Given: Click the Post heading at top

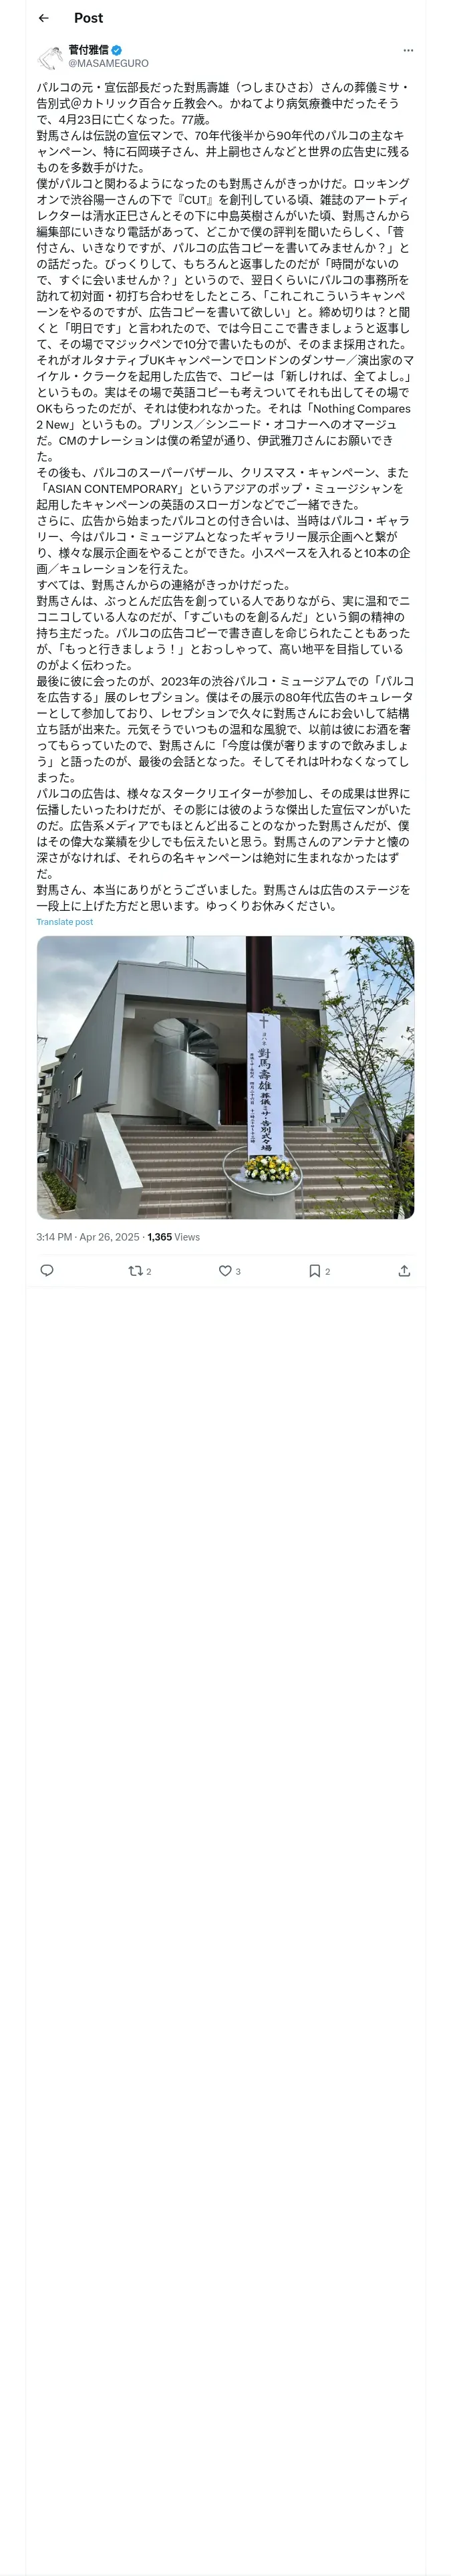Looking at the screenshot, I should pyautogui.click(x=88, y=18).
